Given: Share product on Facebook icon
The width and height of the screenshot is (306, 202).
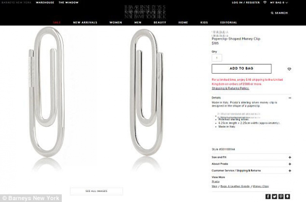Looking at the screenshot, I should 268,197.
